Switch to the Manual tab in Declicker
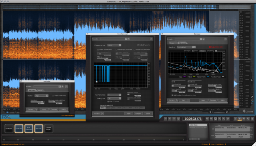 [40, 90]
